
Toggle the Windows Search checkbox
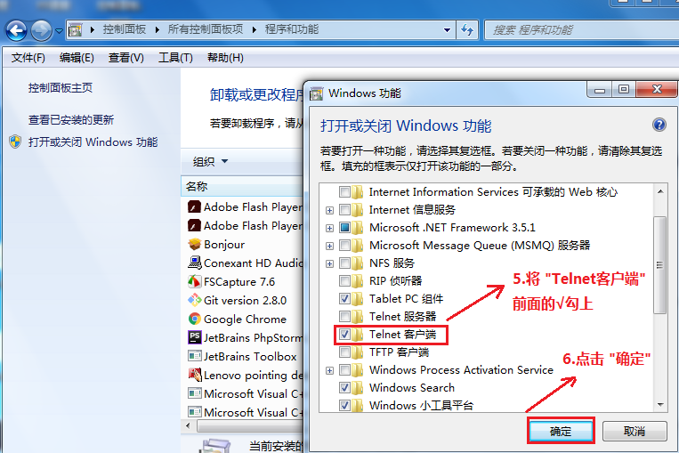pyautogui.click(x=344, y=388)
